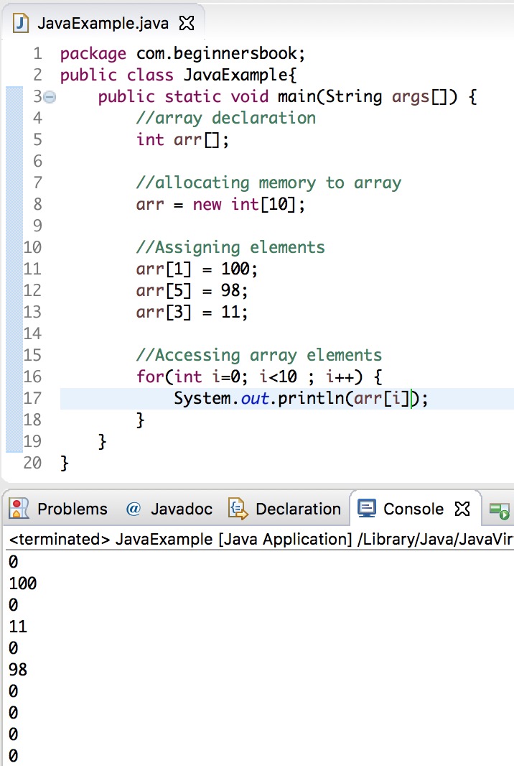514x766 pixels.
Task: Click line number 17 in gutter
Action: (32, 398)
